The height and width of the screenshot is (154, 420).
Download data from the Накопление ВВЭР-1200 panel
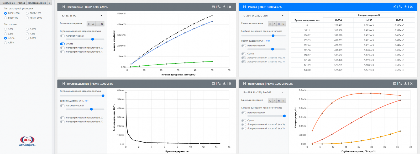(x=224, y=7)
